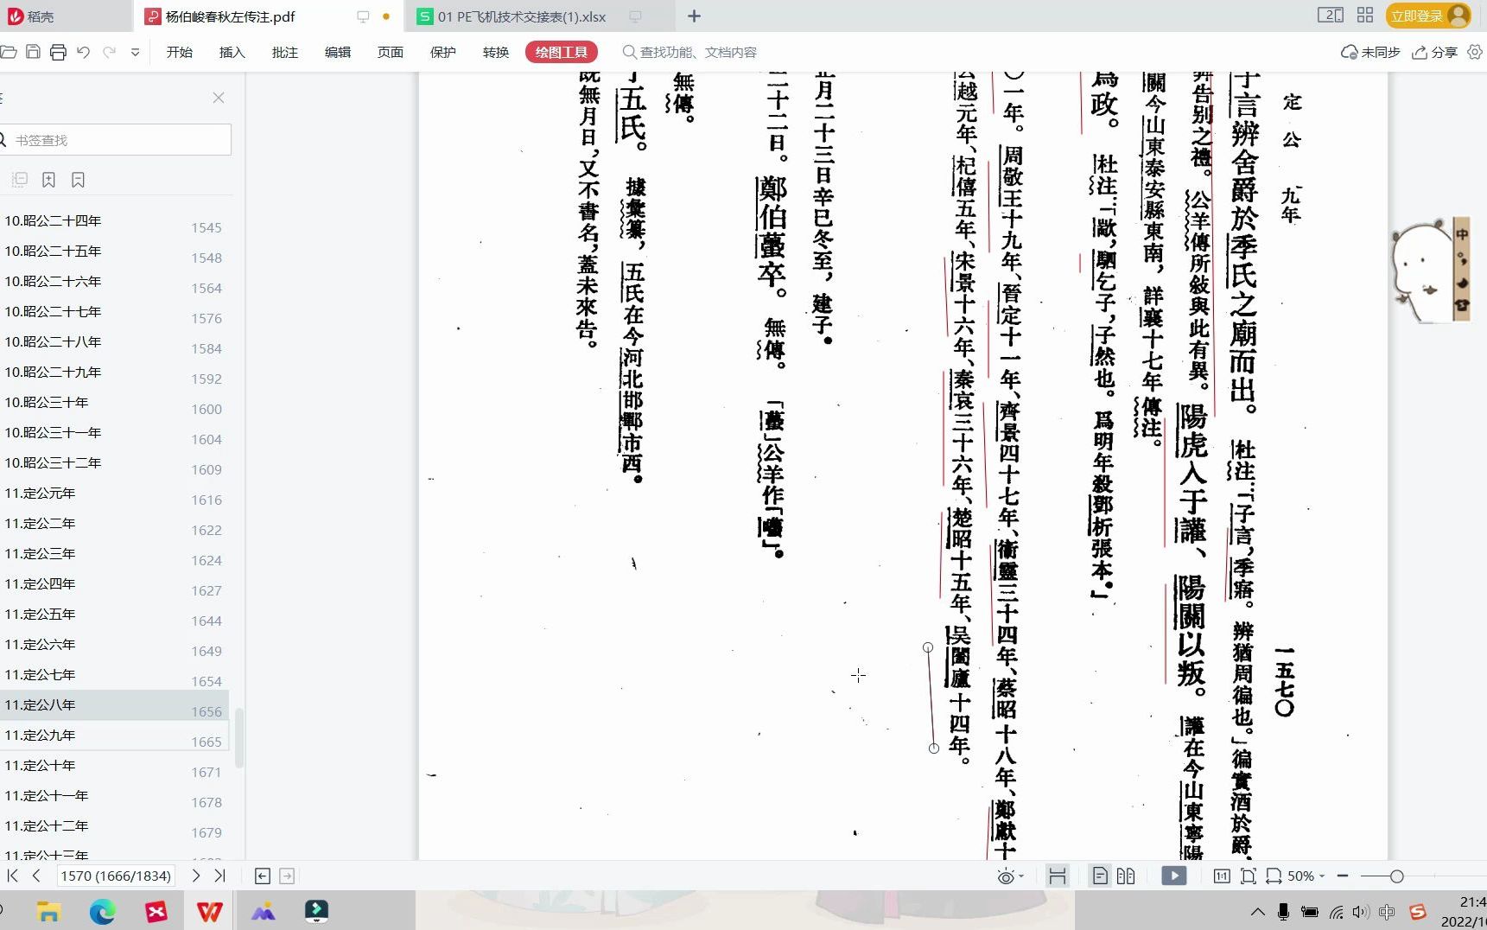The height and width of the screenshot is (930, 1487).
Task: Switch to two-page view
Action: point(1126,876)
